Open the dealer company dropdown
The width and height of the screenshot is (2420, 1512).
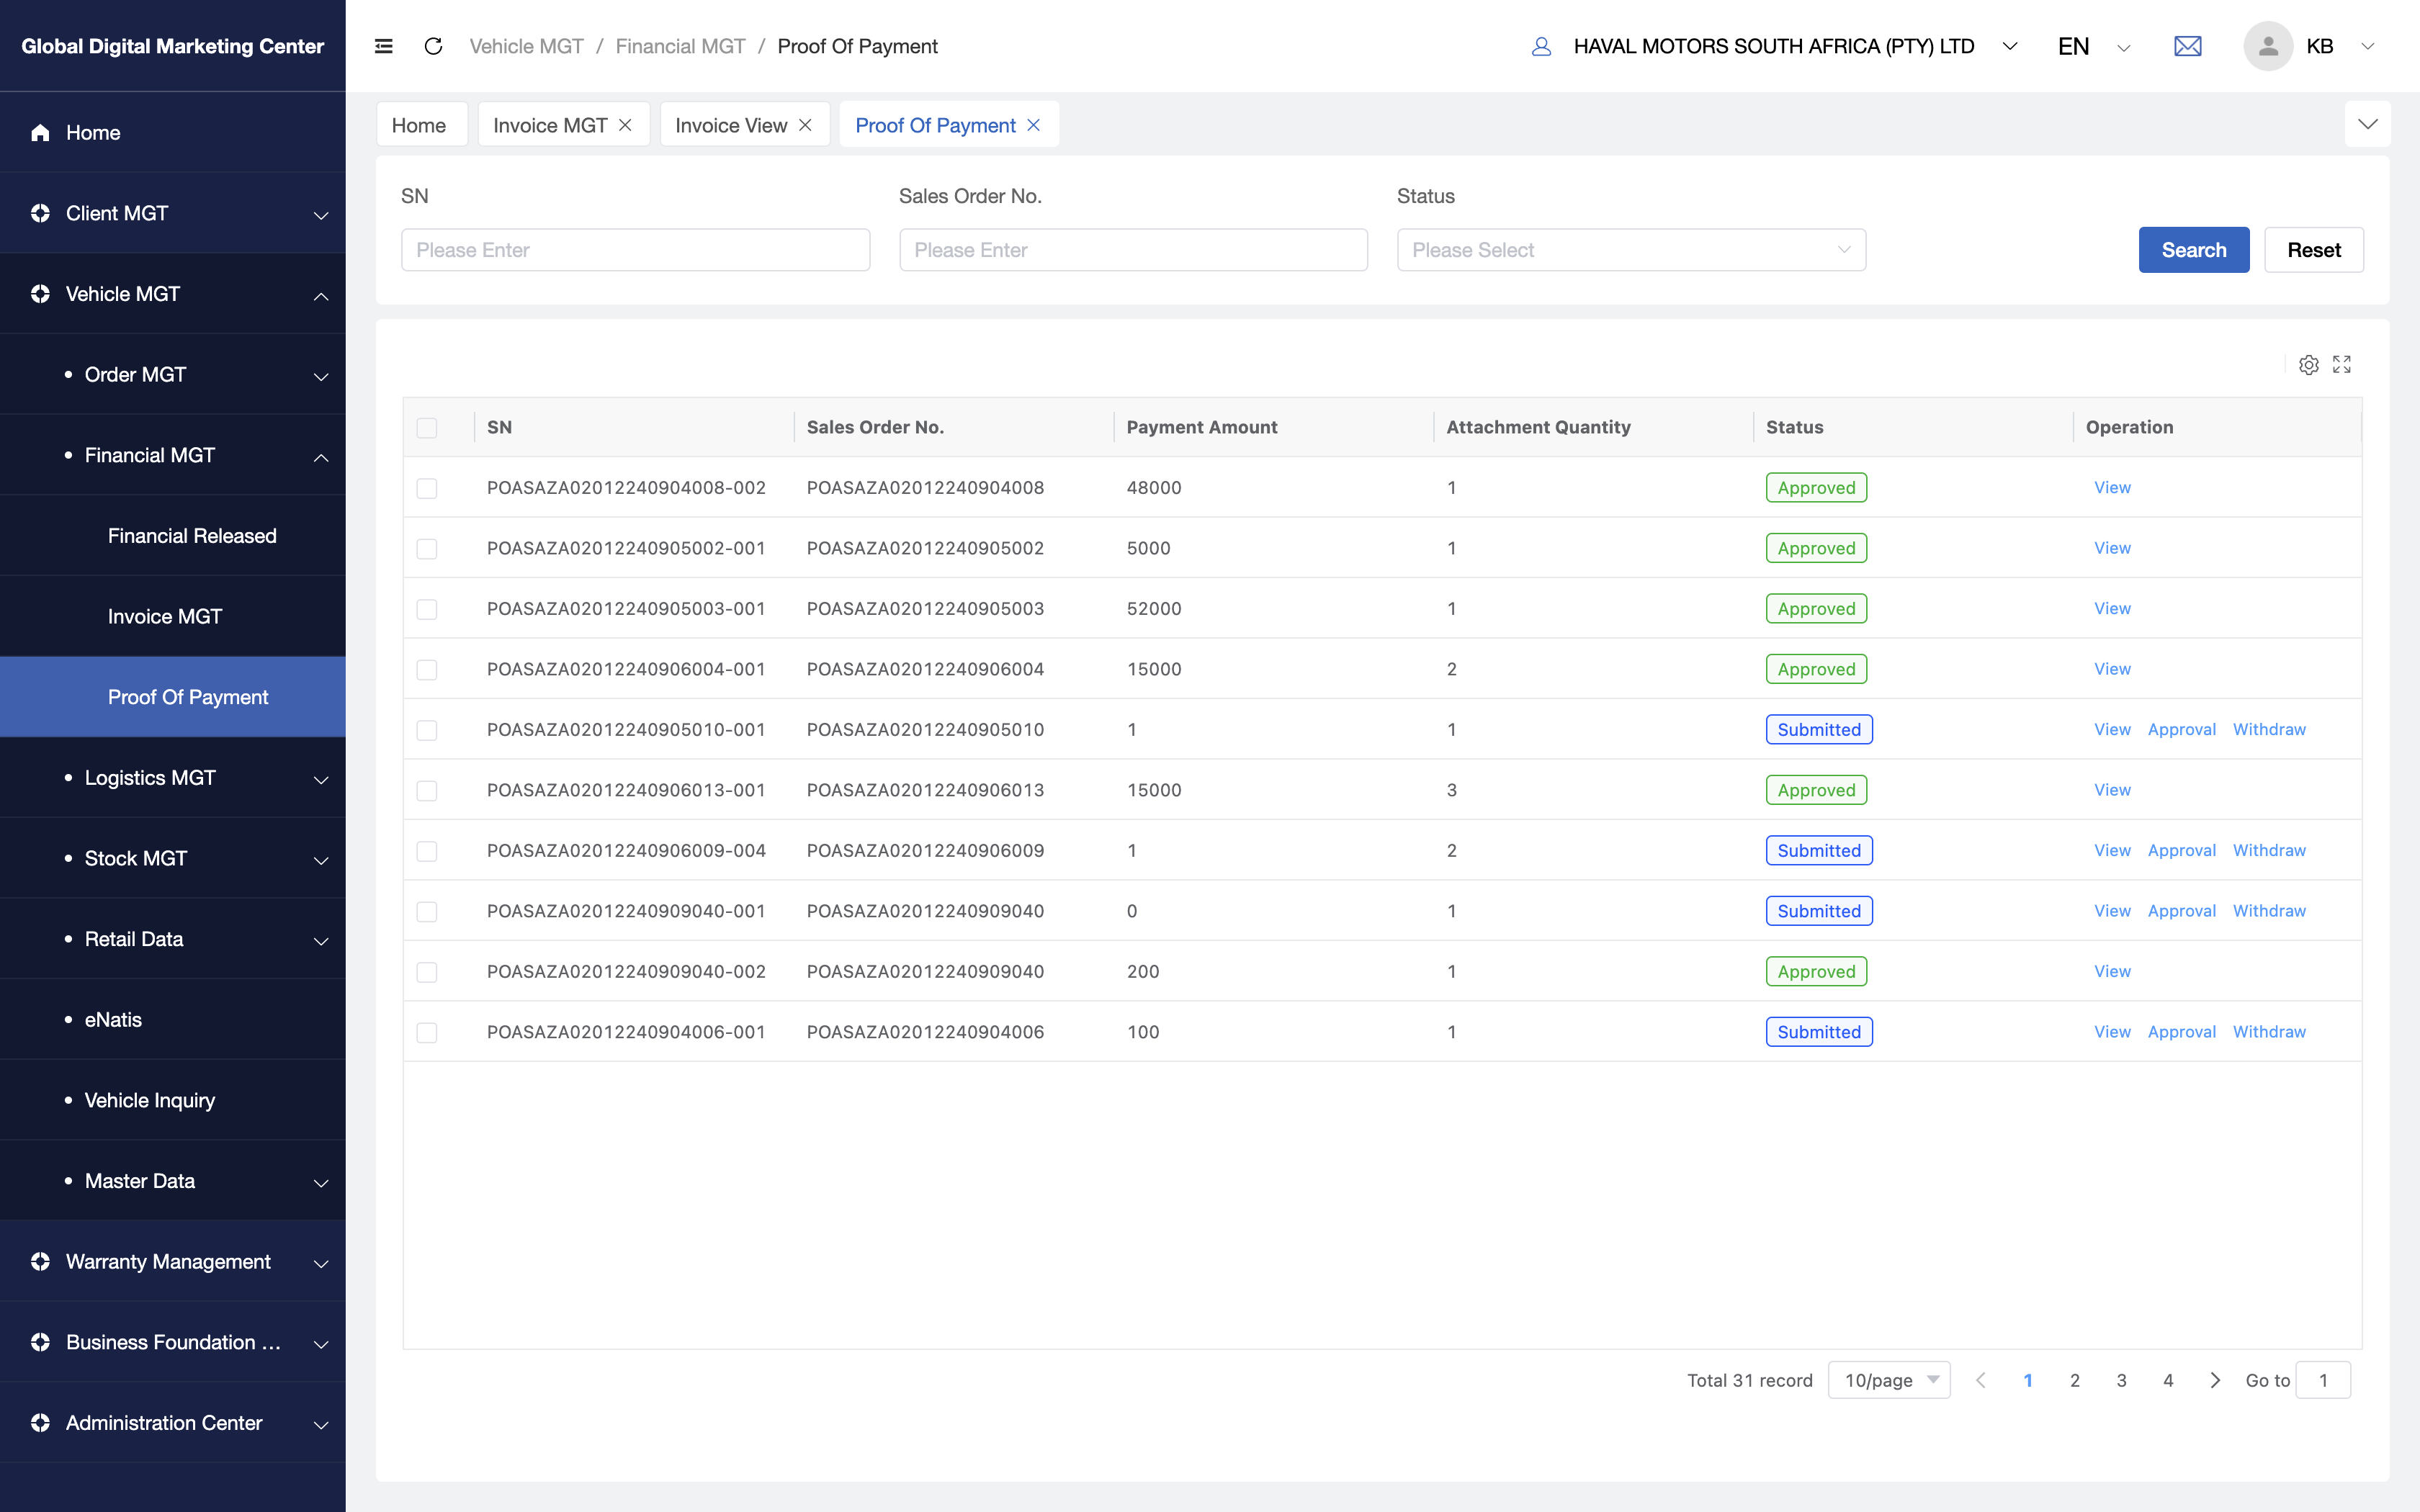click(2010, 46)
